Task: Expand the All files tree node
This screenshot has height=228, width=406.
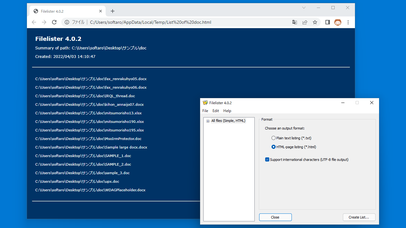Action: [x=208, y=121]
